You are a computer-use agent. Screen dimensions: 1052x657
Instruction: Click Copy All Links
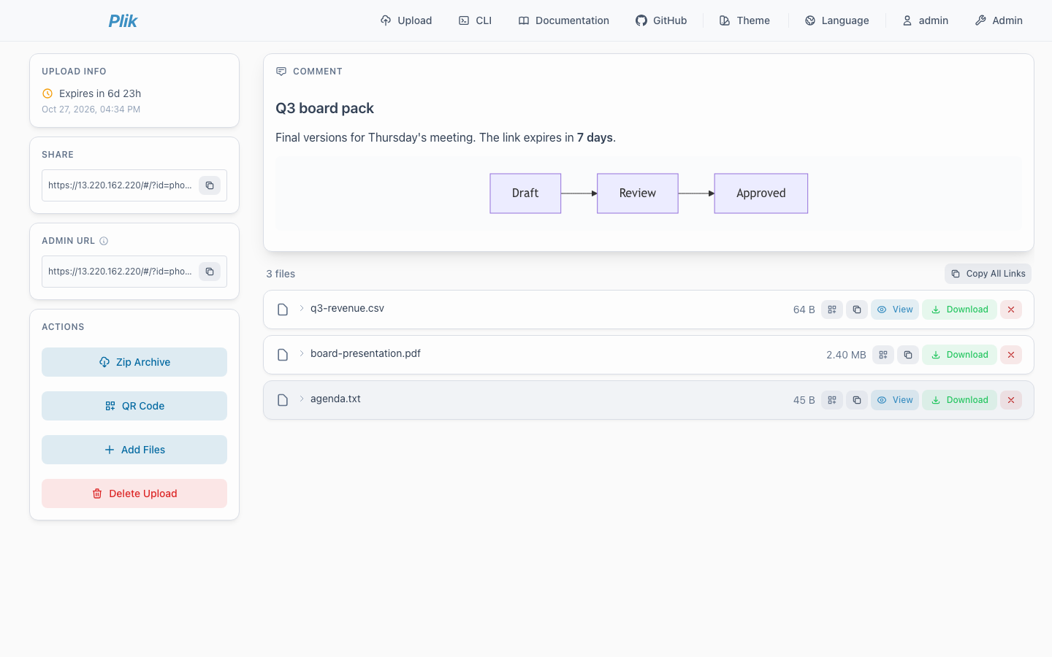[x=988, y=274]
